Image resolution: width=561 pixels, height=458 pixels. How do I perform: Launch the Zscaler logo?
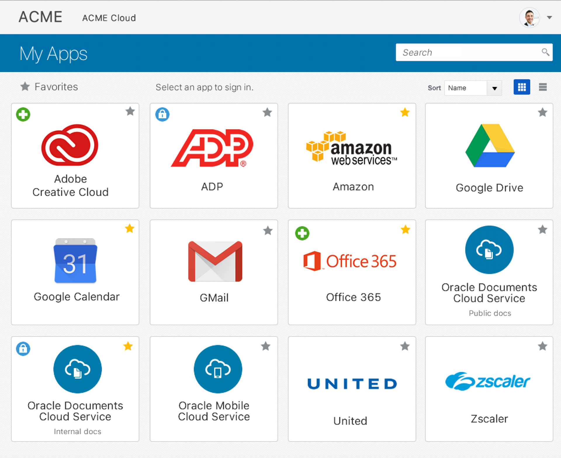(488, 381)
